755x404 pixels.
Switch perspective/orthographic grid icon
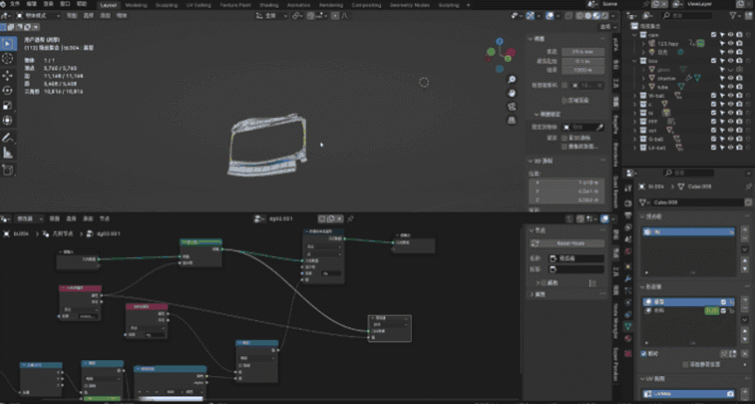point(512,120)
